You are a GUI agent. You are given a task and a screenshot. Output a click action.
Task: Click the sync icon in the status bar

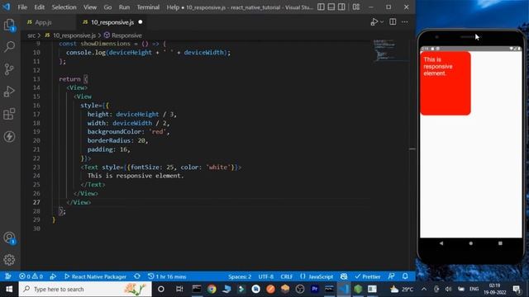(137, 276)
